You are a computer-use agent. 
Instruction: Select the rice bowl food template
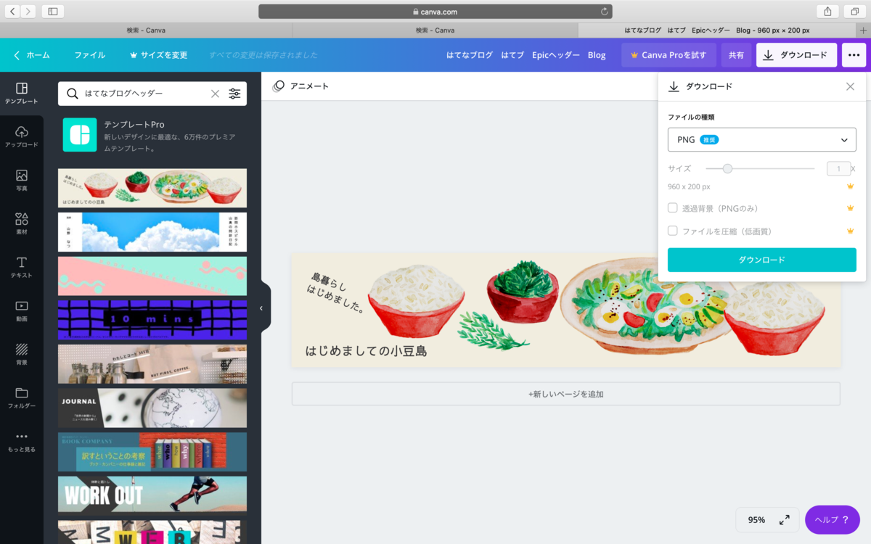pos(152,188)
